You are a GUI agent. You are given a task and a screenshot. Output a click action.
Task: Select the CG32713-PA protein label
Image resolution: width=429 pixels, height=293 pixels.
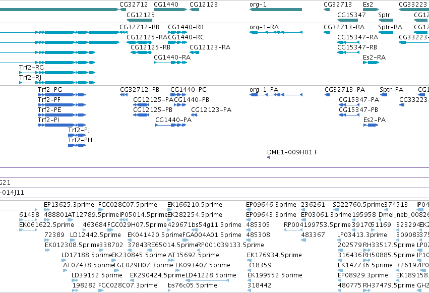tap(345, 90)
